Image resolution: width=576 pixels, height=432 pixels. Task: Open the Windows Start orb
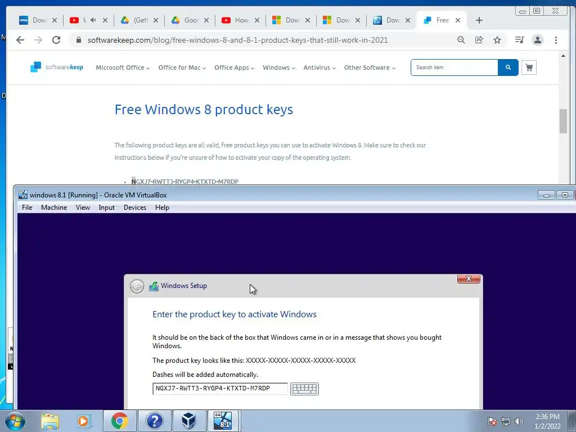[x=15, y=421]
